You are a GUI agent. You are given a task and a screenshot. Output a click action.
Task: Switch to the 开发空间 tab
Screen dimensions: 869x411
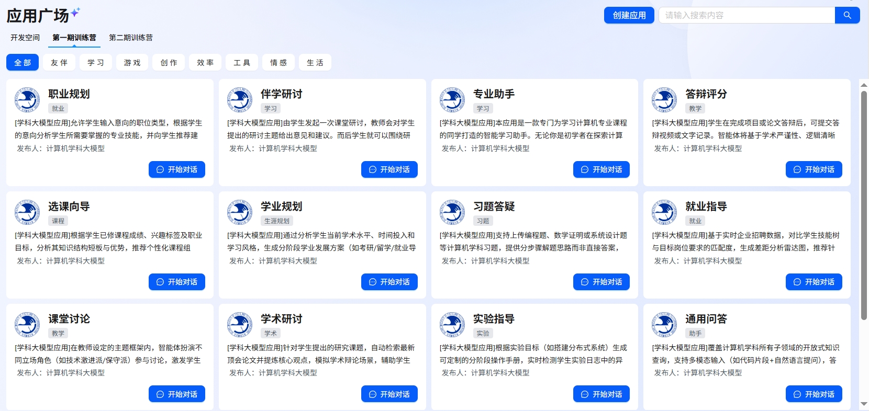[25, 38]
